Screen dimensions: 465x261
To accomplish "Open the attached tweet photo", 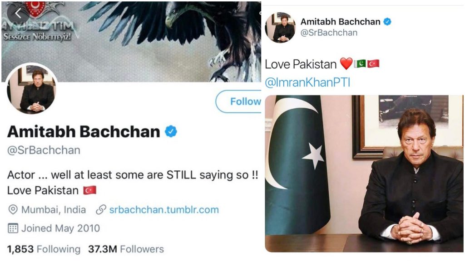I will 364,174.
